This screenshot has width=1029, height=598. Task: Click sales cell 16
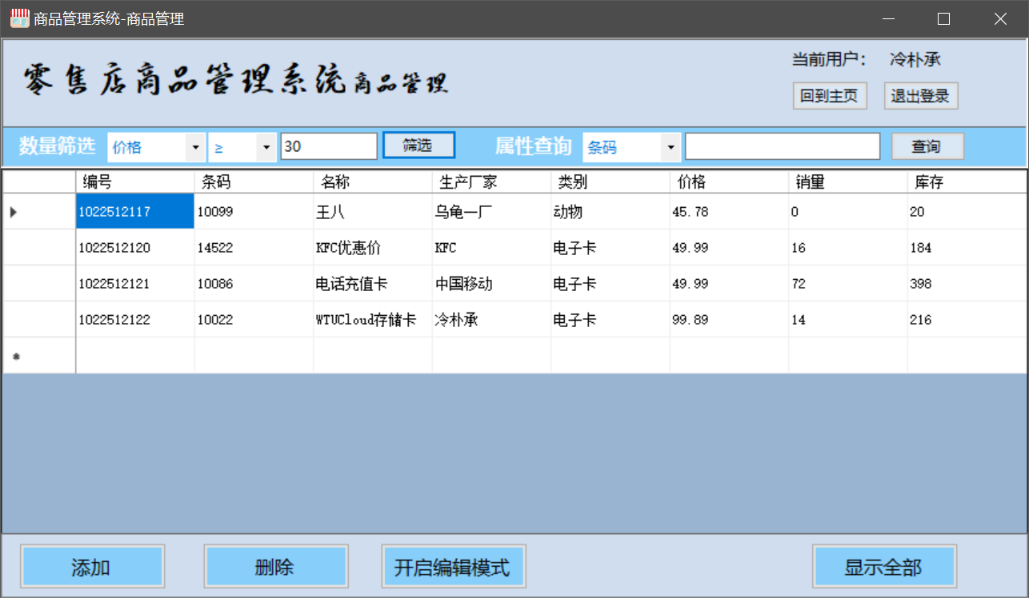(848, 248)
